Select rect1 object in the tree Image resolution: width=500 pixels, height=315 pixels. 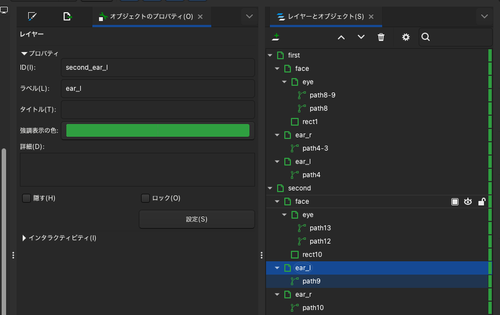tap(310, 122)
